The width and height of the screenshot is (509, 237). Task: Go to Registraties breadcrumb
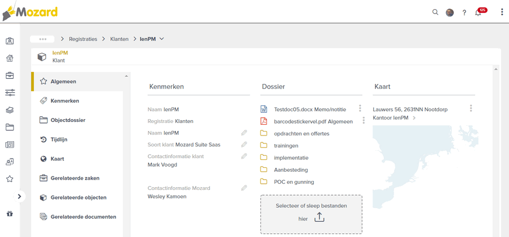coord(83,39)
